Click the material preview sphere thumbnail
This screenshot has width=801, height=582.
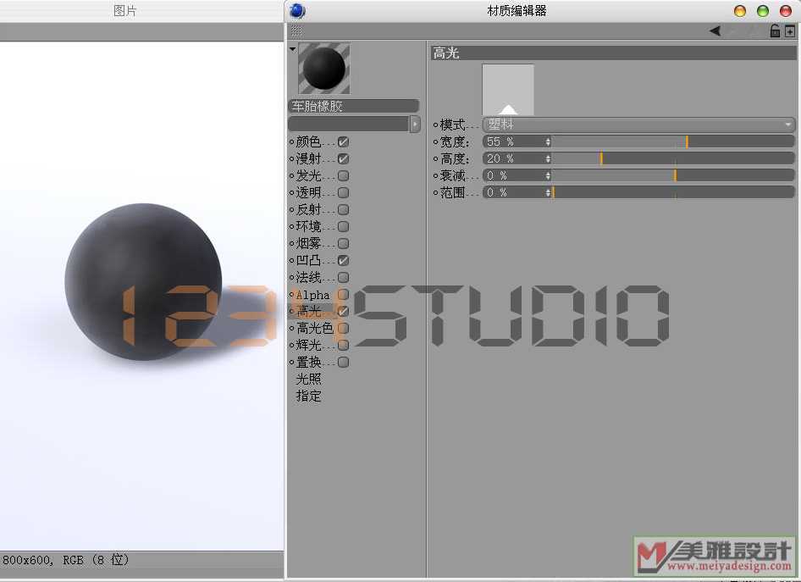[x=324, y=69]
